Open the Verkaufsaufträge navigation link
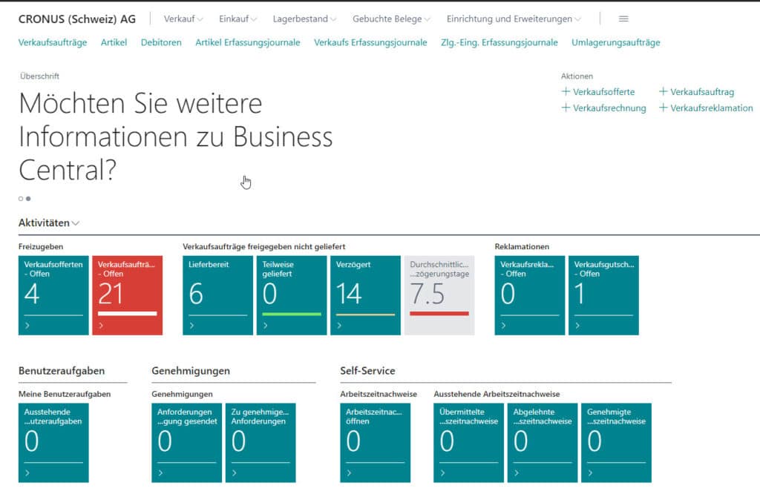Viewport: 760px width, 497px height. click(53, 42)
